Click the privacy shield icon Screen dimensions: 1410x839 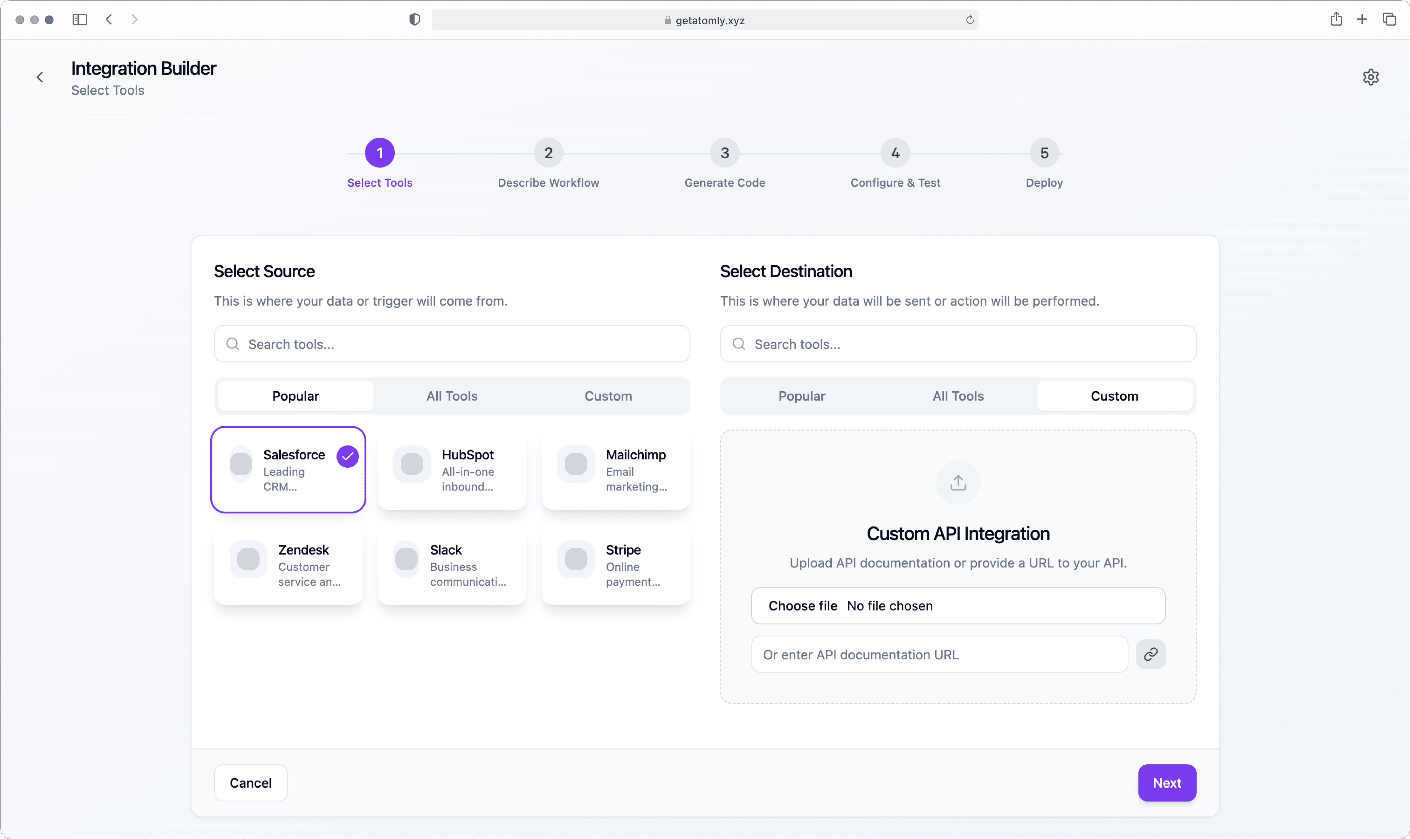click(x=415, y=20)
